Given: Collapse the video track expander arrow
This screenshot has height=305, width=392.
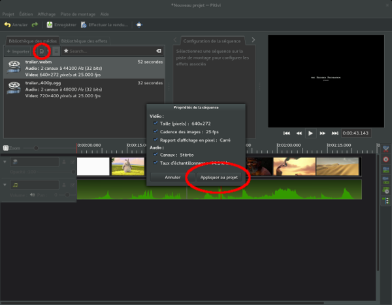Looking at the screenshot, I should [5, 161].
